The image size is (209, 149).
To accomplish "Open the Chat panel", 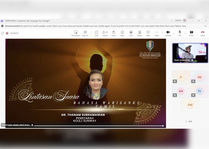I will pyautogui.click(x=96, y=33).
